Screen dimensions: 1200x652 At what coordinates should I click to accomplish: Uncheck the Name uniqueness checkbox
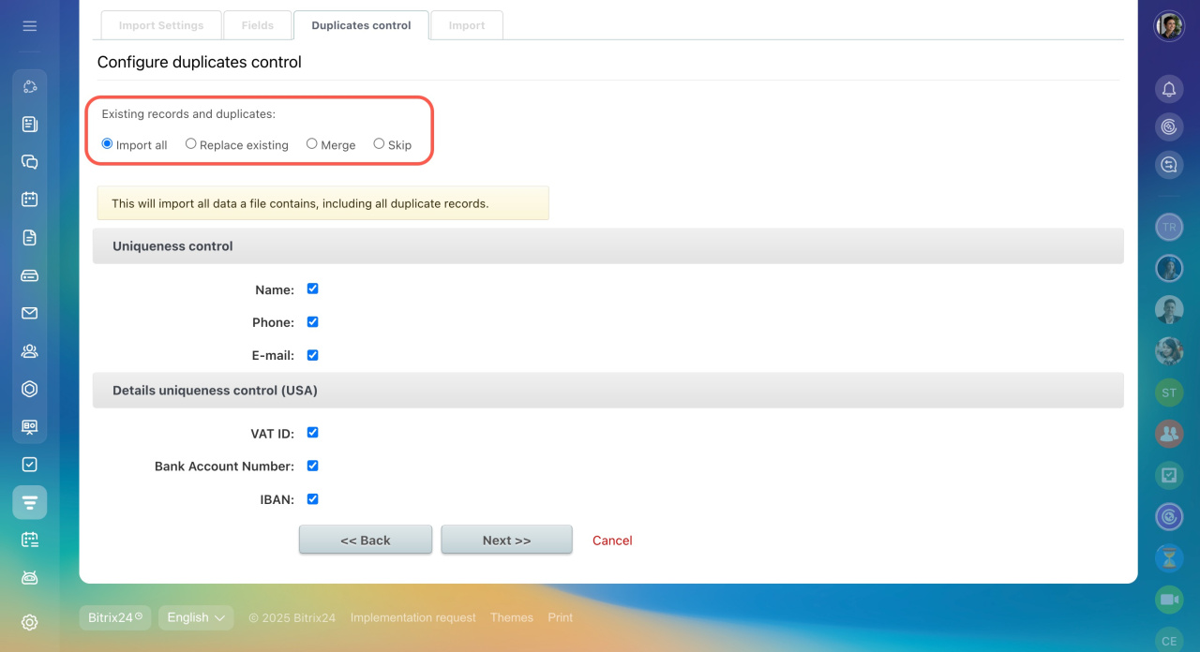(313, 289)
